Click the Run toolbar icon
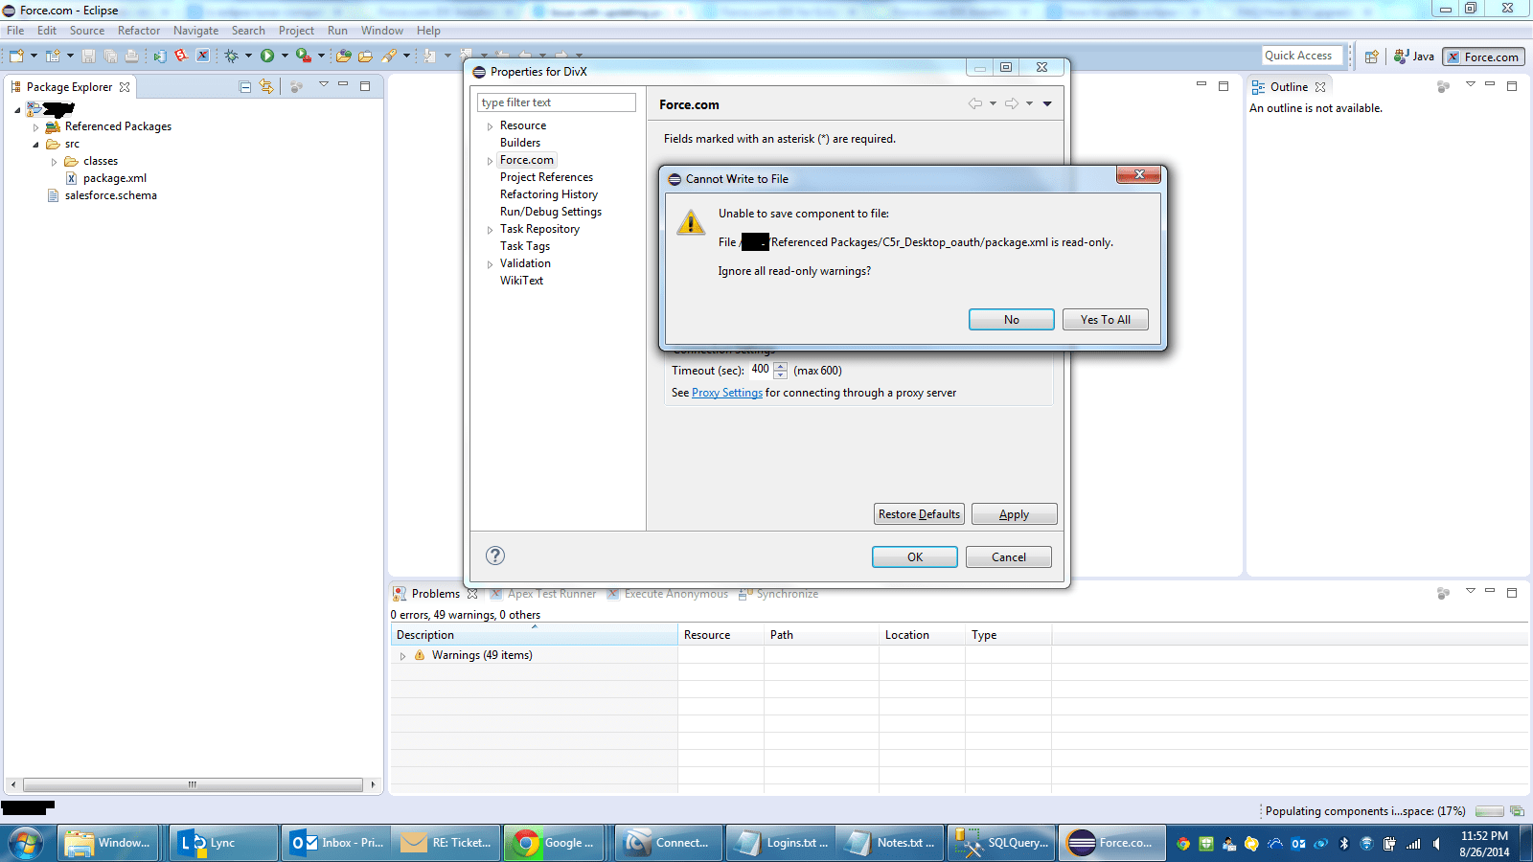Image resolution: width=1533 pixels, height=862 pixels. [x=267, y=56]
